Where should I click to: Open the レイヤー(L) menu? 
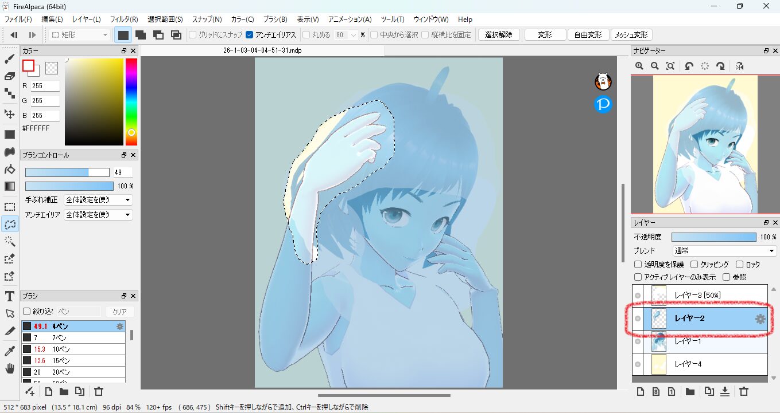tap(87, 19)
